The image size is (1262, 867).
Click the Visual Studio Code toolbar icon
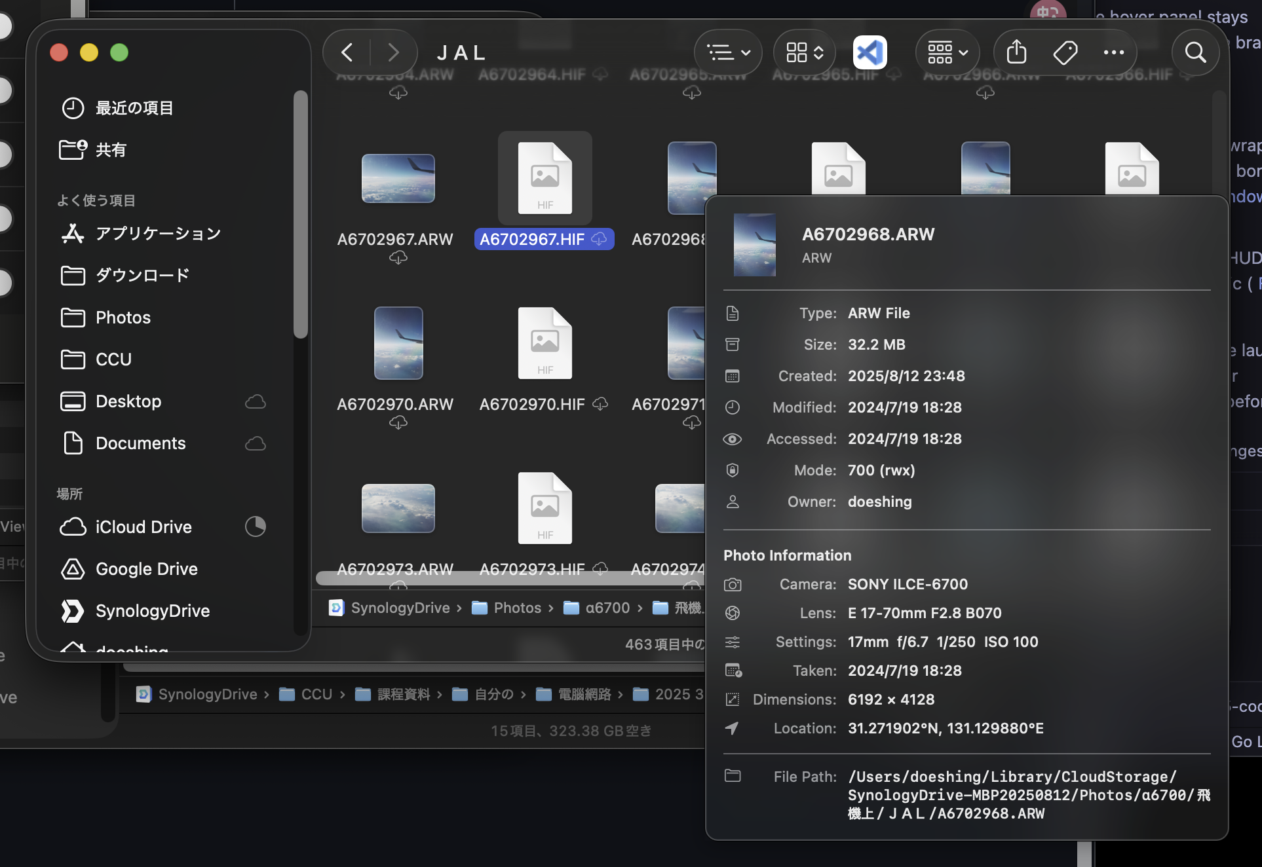[870, 52]
